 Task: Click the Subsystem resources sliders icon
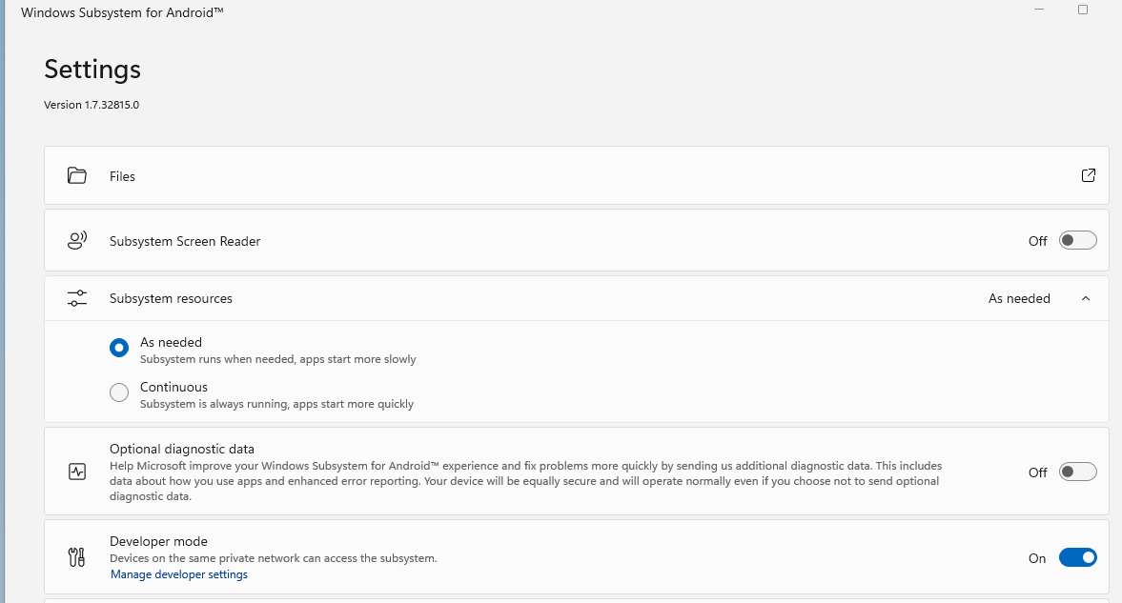click(77, 298)
